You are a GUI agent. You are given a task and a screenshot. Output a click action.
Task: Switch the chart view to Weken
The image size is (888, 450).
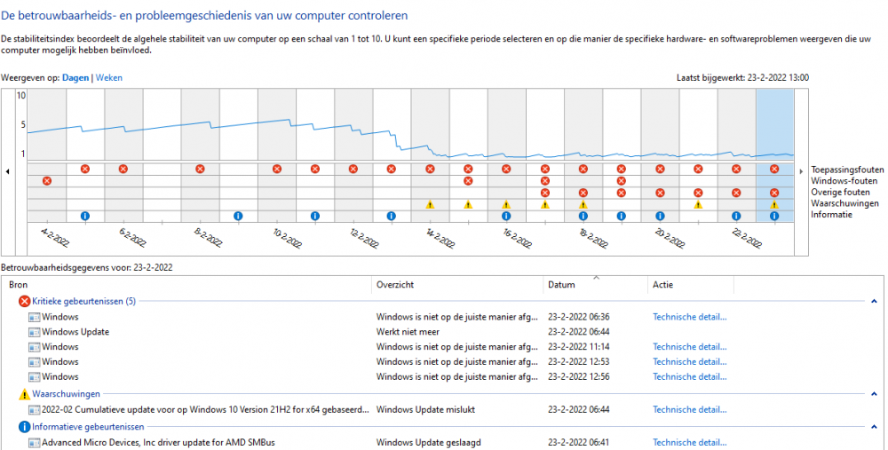click(x=109, y=78)
